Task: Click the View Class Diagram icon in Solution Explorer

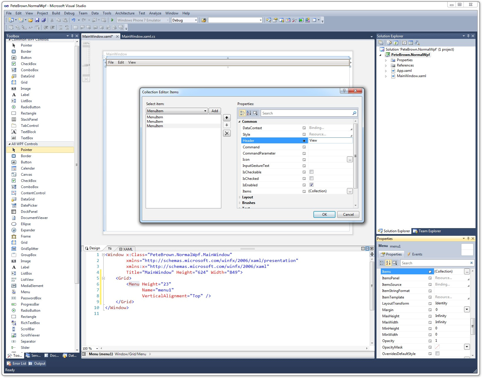Action: pyautogui.click(x=417, y=43)
